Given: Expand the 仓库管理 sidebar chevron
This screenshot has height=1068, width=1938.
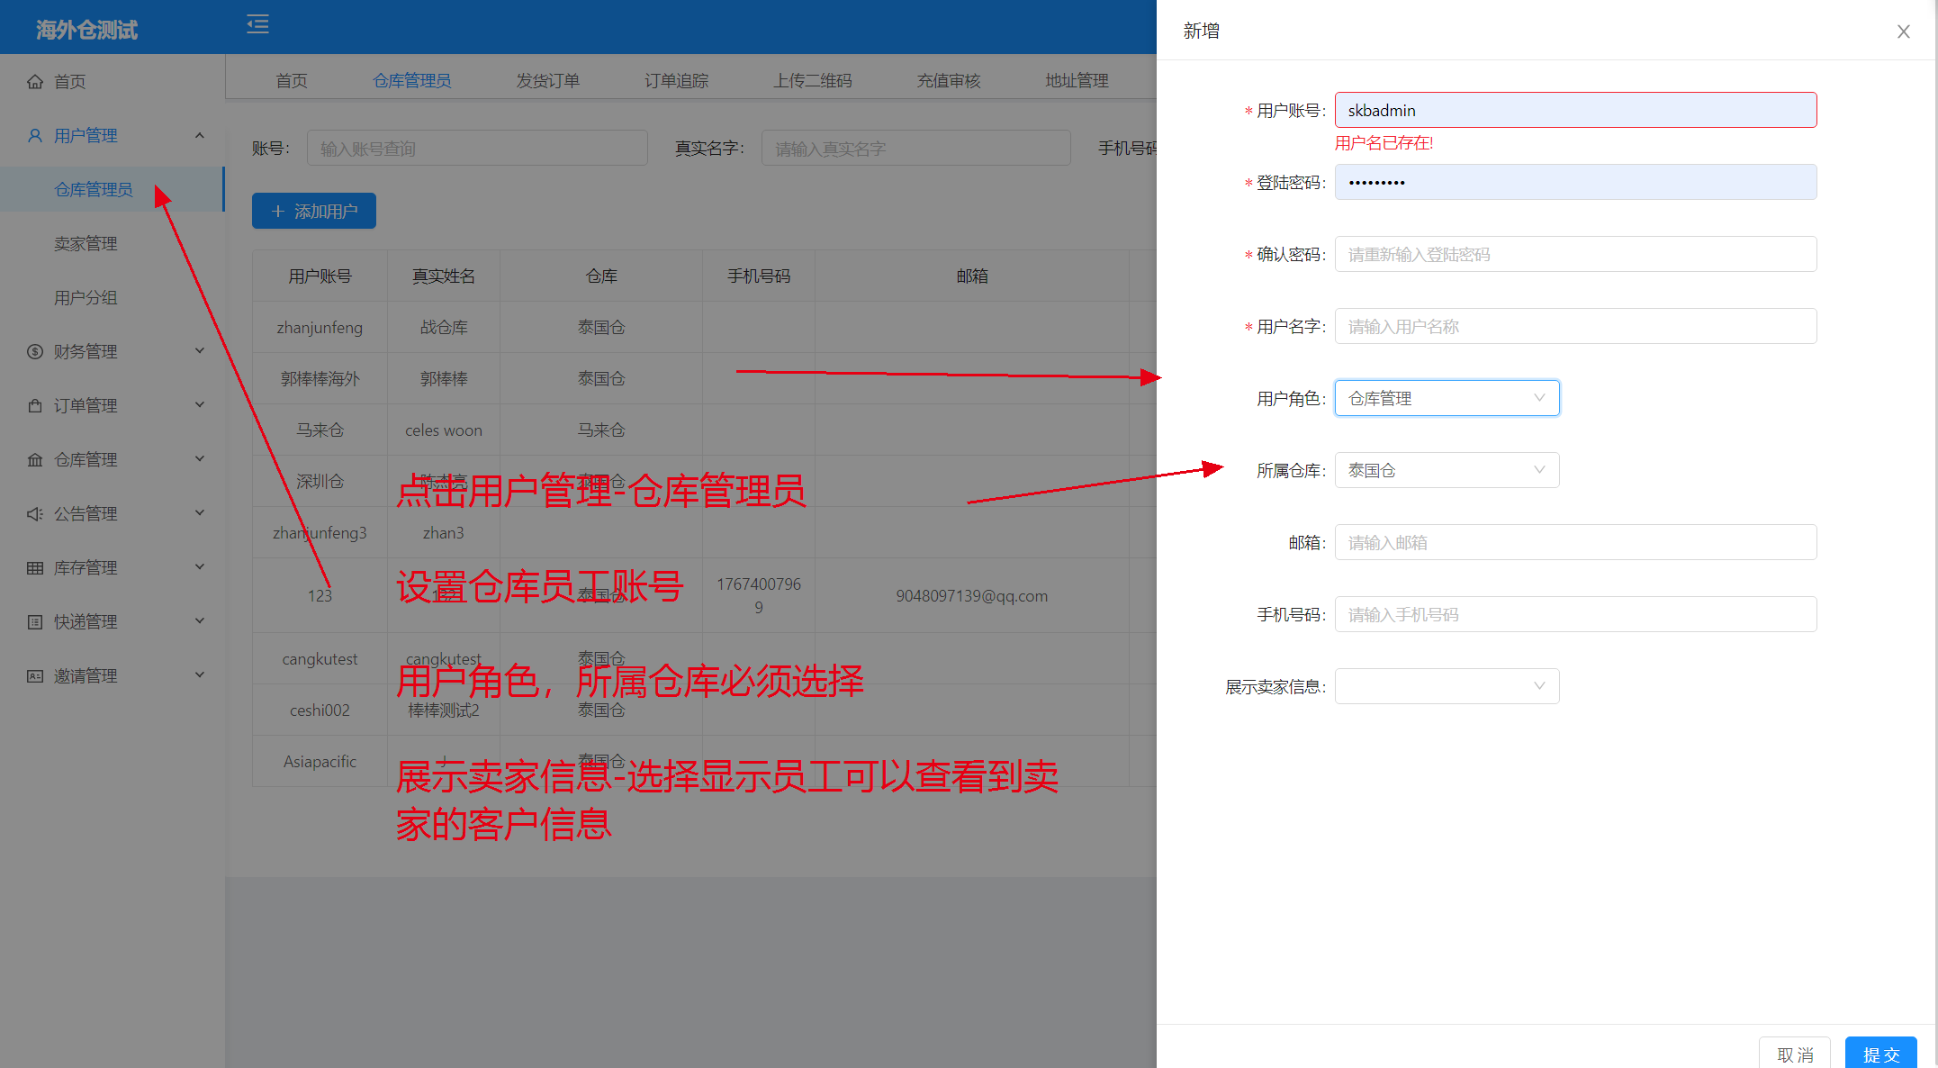Looking at the screenshot, I should click(x=200, y=459).
